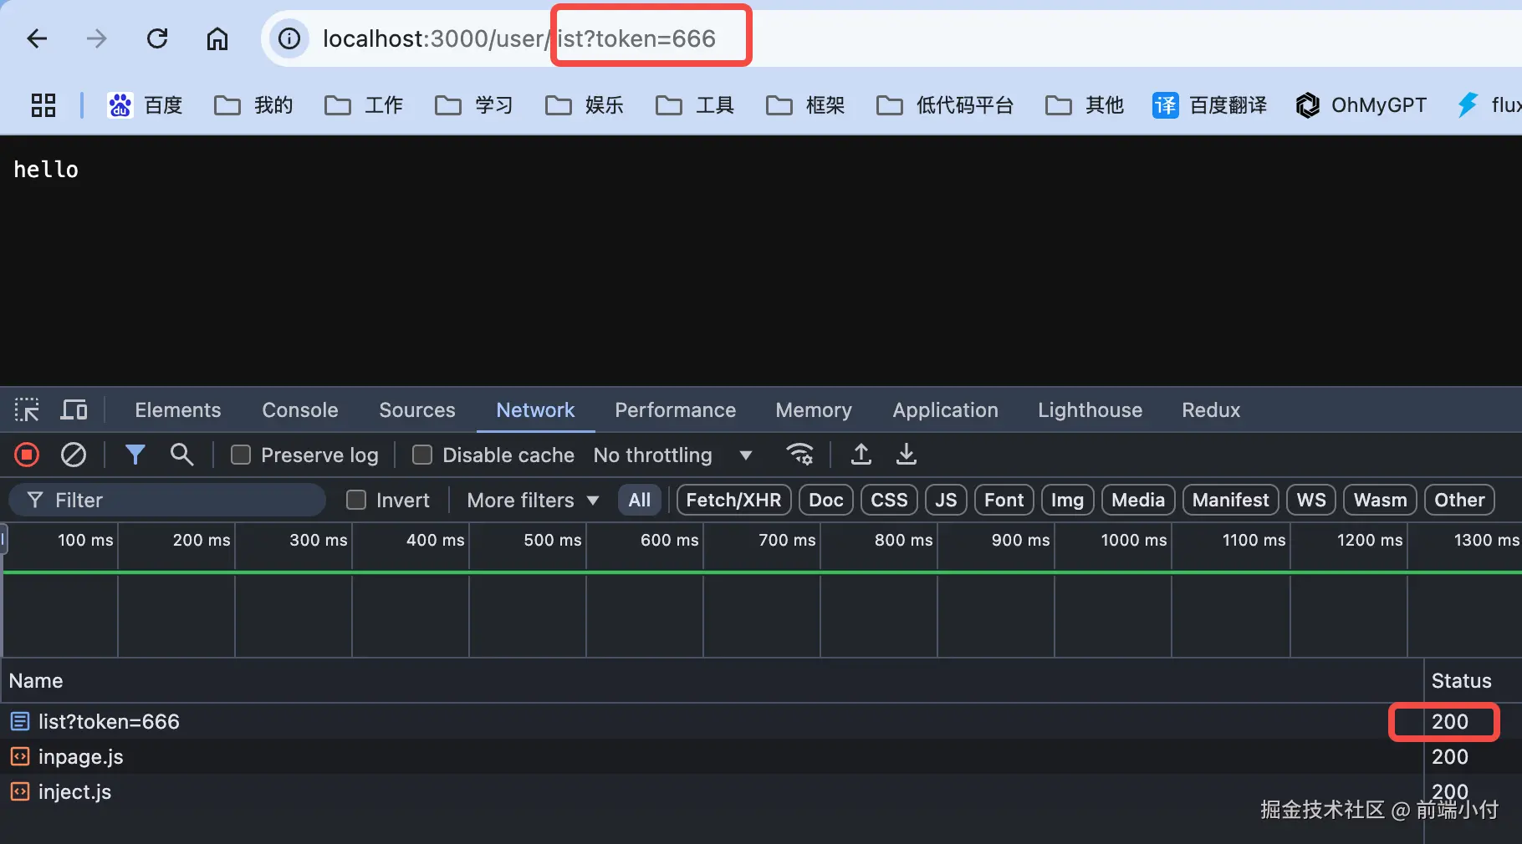1522x844 pixels.
Task: Open the 低代码平台 bookmarks folder
Action: pos(945,105)
